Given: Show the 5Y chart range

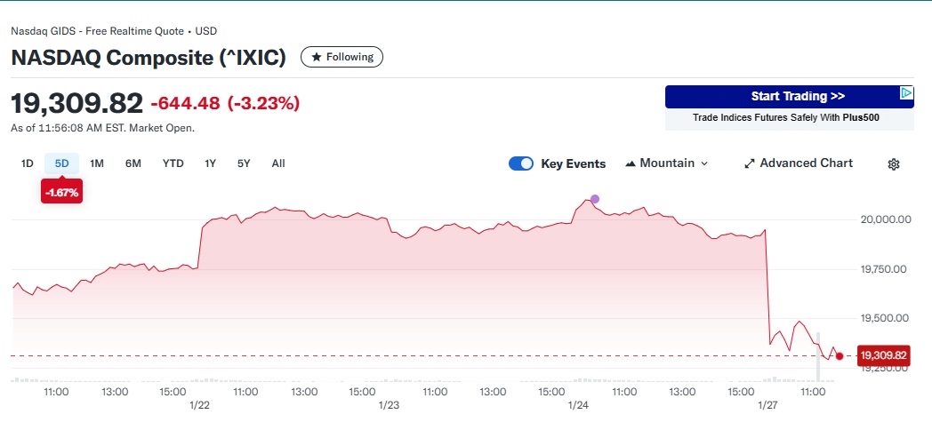Looking at the screenshot, I should [244, 163].
